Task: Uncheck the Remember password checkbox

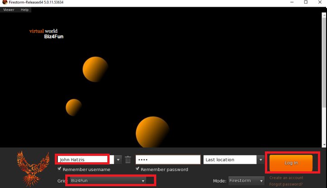Action: click(x=138, y=169)
